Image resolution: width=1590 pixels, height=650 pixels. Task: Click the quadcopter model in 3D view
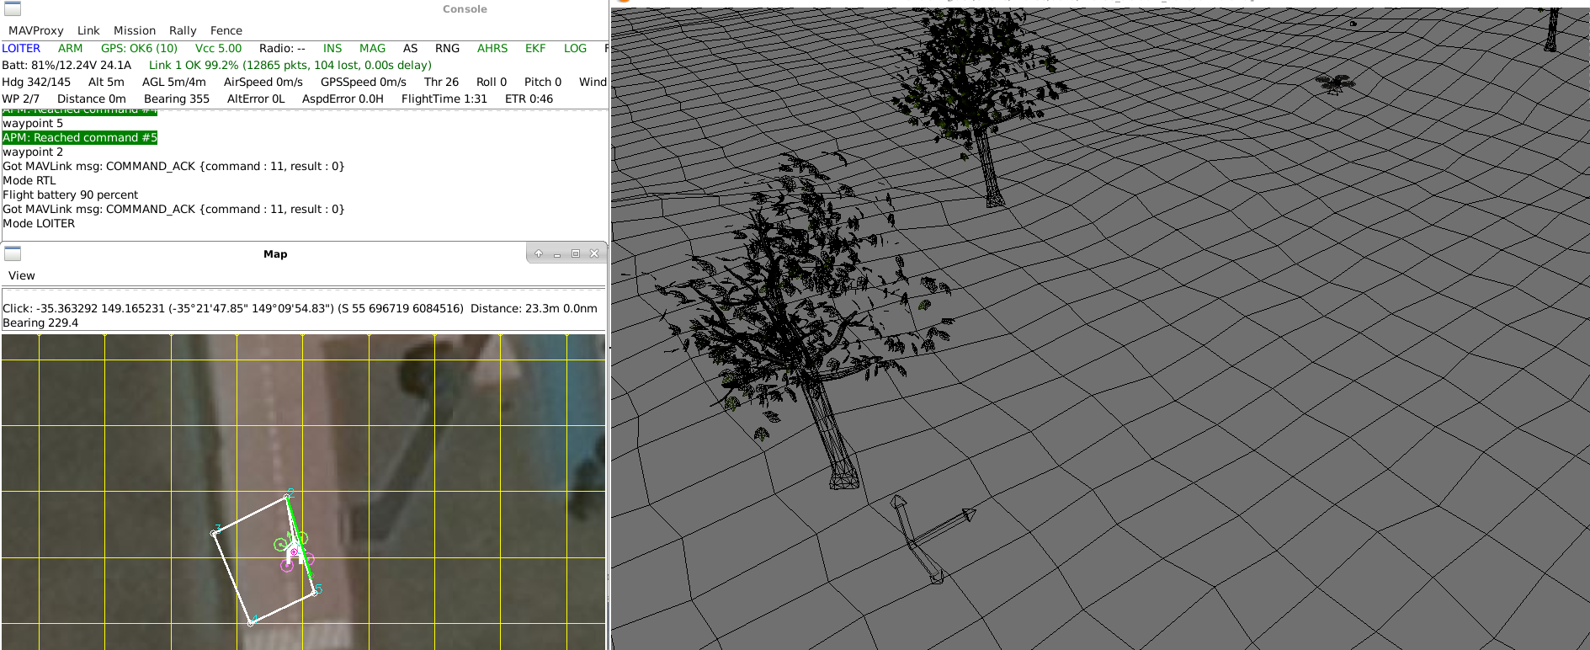tap(1335, 83)
